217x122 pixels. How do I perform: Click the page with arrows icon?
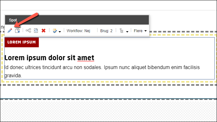[36, 31]
